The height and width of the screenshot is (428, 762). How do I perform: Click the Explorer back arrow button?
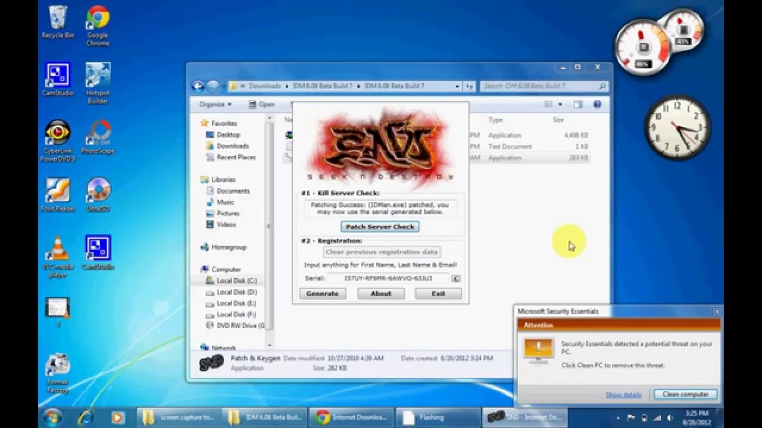pyautogui.click(x=198, y=86)
